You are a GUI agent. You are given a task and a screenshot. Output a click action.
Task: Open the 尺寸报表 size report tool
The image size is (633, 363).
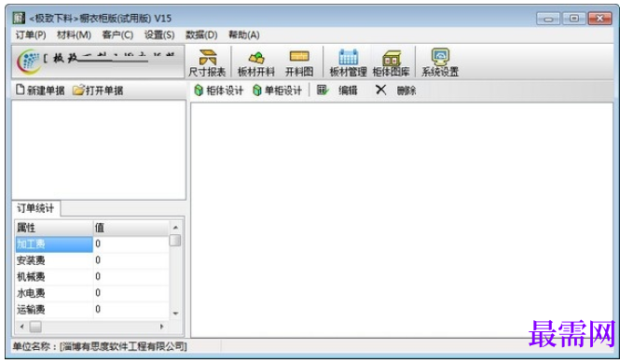pyautogui.click(x=207, y=63)
